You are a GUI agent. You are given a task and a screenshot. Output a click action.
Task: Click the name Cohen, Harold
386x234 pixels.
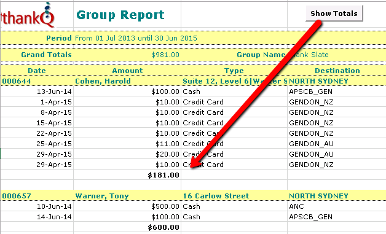(x=103, y=81)
